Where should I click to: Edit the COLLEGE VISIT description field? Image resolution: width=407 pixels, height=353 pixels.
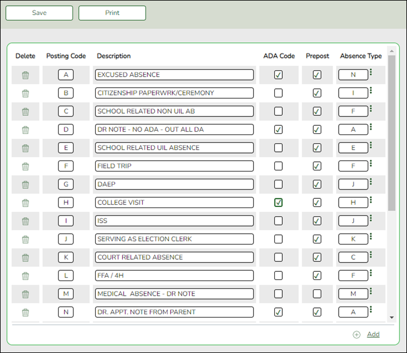[175, 202]
